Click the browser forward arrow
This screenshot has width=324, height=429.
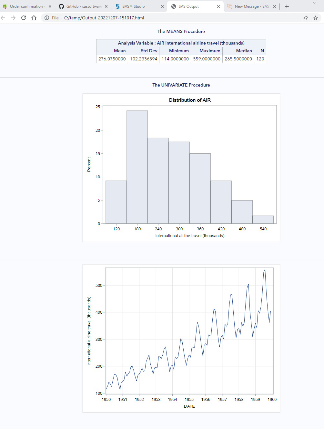pos(13,18)
